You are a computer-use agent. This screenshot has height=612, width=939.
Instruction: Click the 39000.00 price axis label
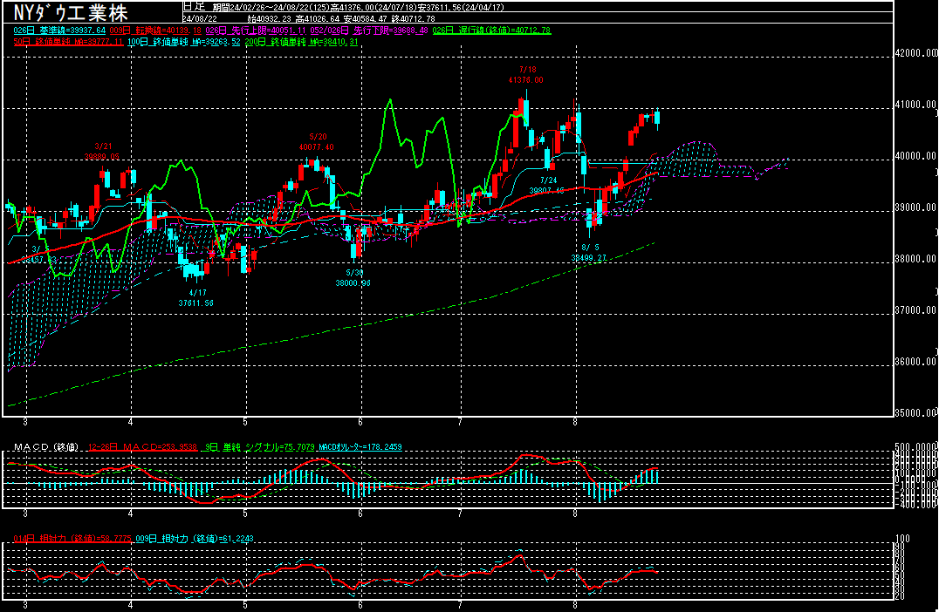(915, 207)
